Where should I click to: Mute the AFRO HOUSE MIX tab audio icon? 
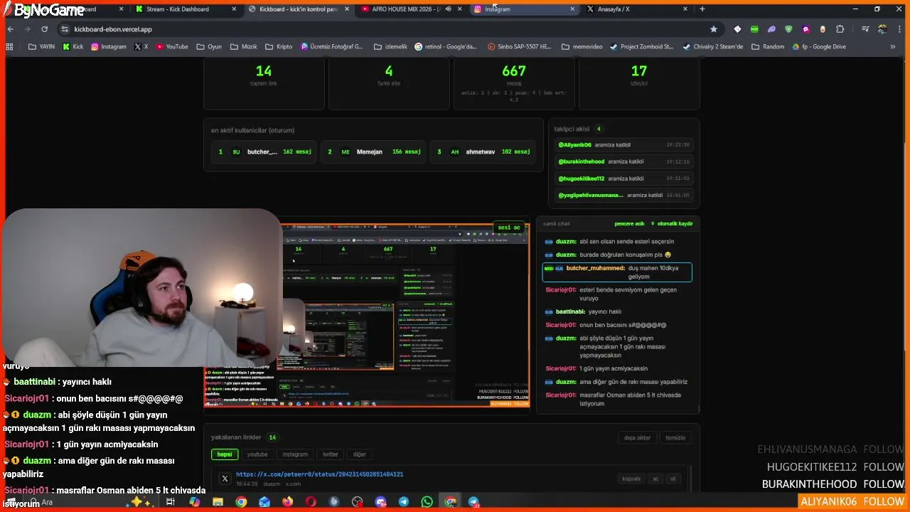449,9
